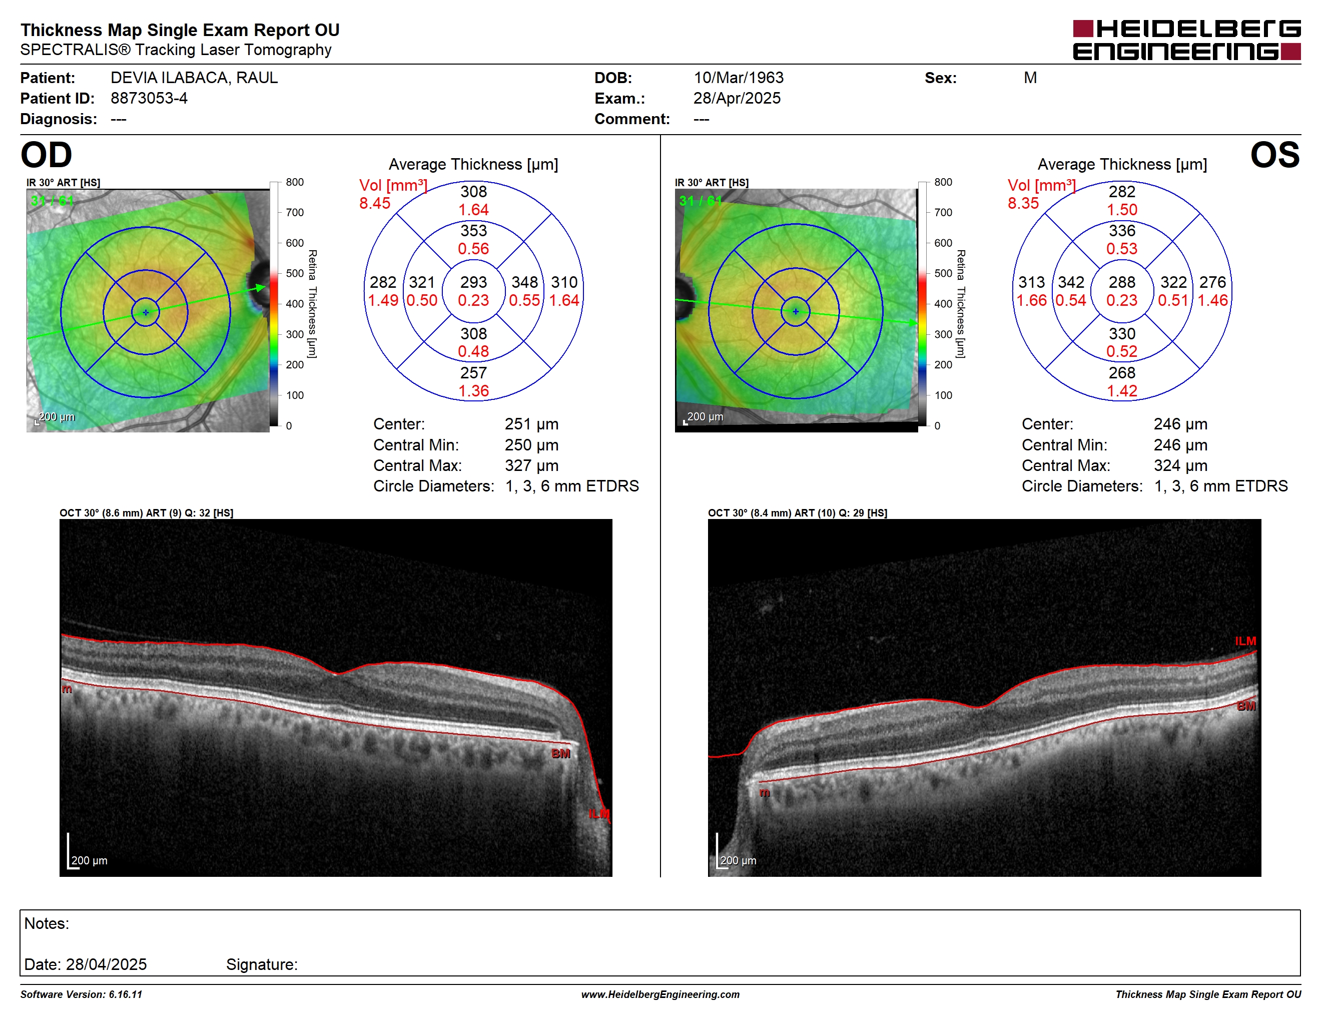Viewport: 1321px width, 1021px height.
Task: Click OD outer nasal value 310
Action: (x=564, y=282)
